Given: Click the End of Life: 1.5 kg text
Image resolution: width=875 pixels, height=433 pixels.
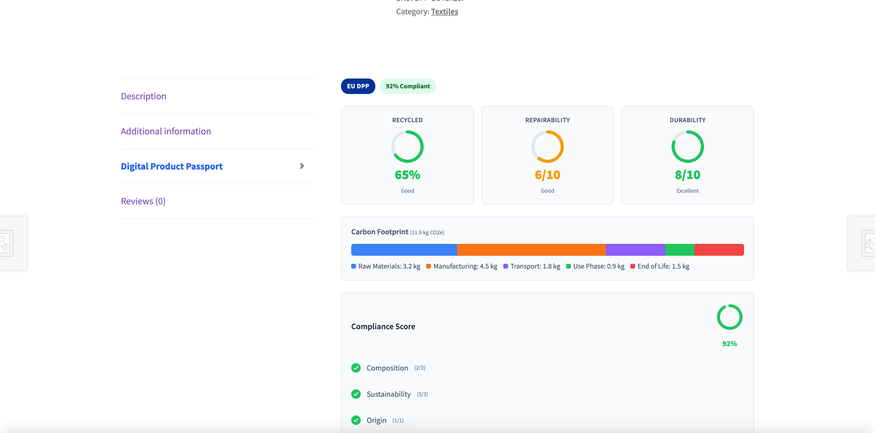Looking at the screenshot, I should coord(663,266).
